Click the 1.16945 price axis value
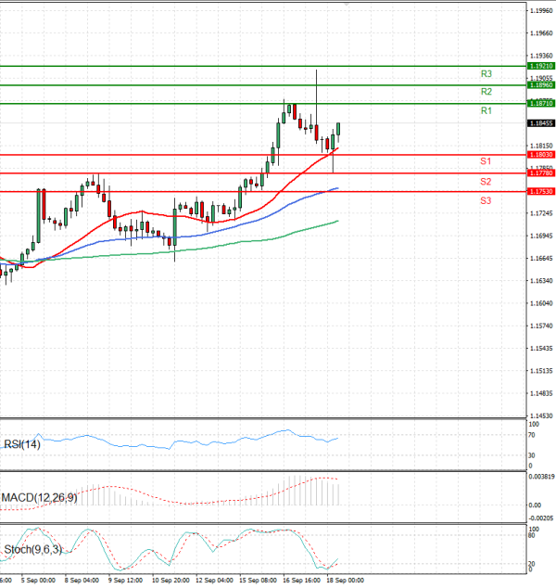556x588 pixels. click(x=541, y=236)
